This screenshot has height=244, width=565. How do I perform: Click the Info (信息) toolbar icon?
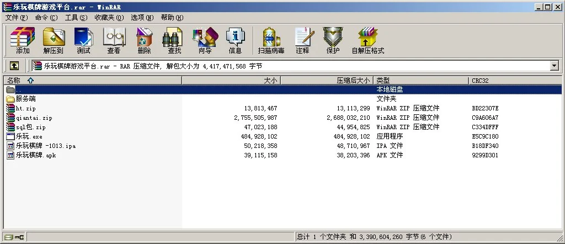click(235, 41)
